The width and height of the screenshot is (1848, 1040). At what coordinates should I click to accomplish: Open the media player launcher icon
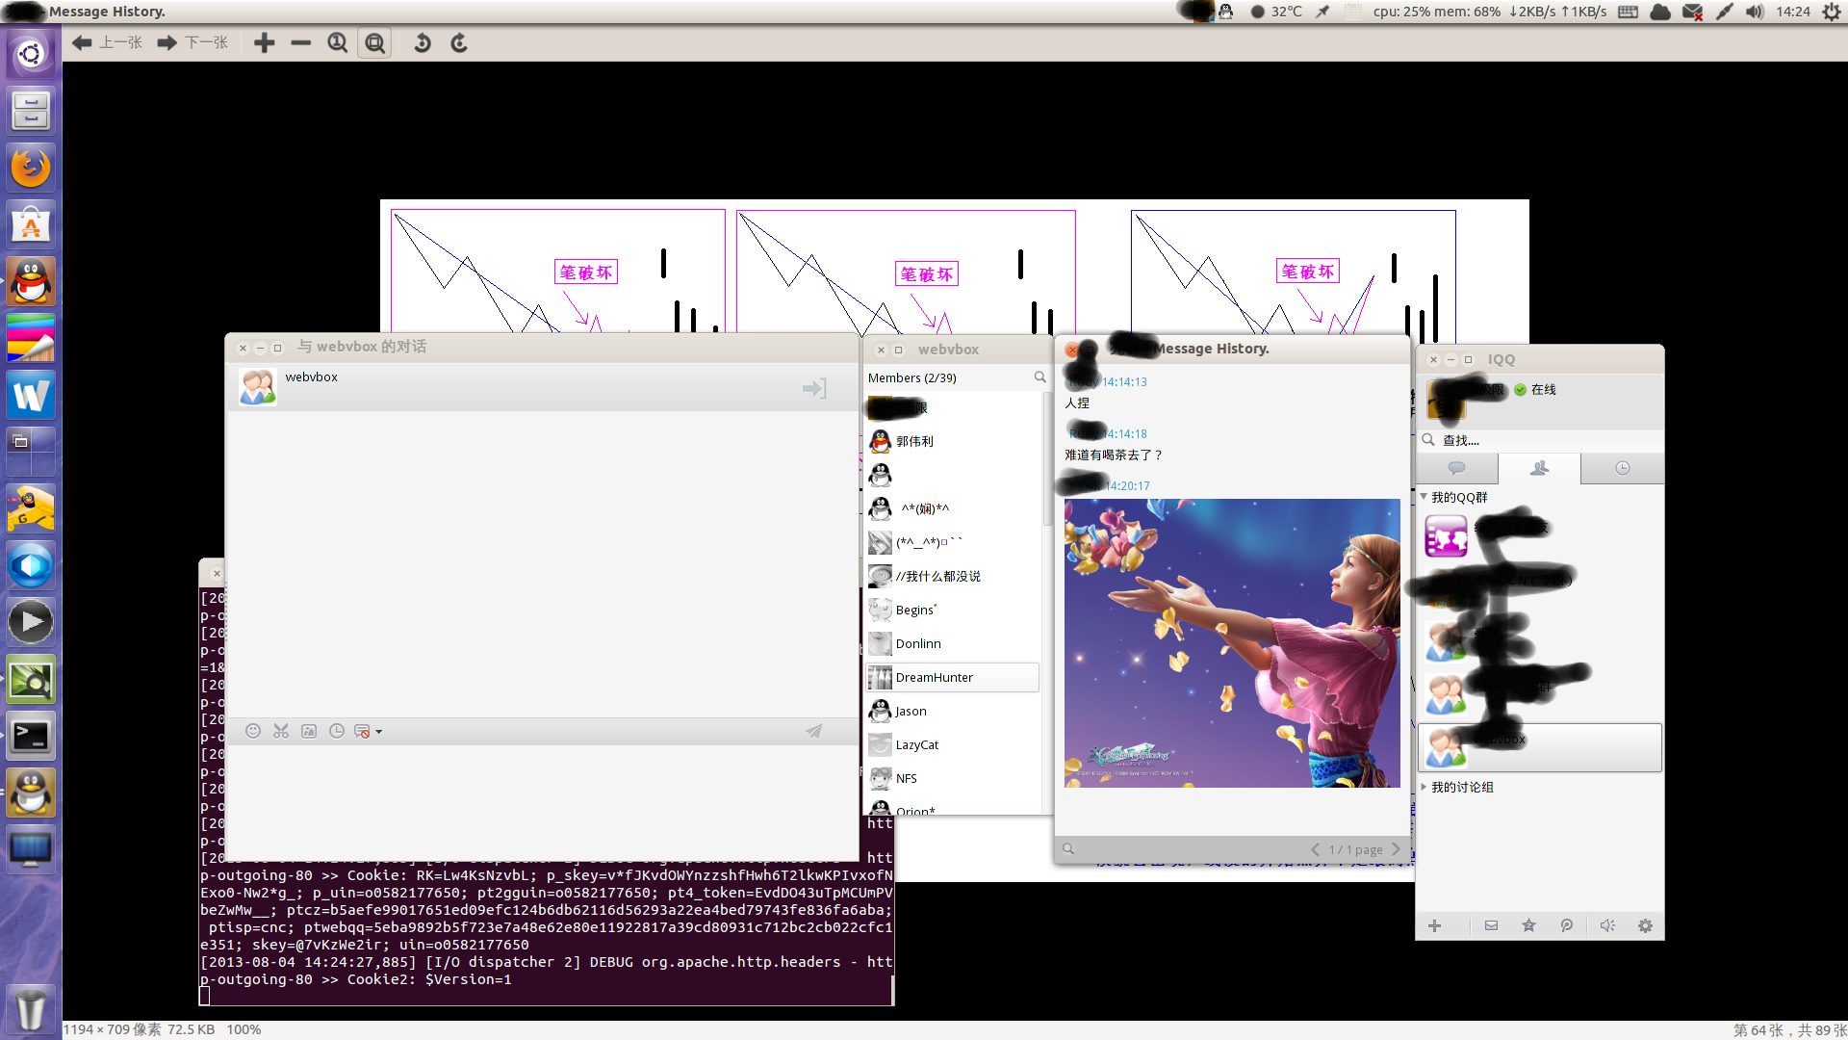pos(31,622)
